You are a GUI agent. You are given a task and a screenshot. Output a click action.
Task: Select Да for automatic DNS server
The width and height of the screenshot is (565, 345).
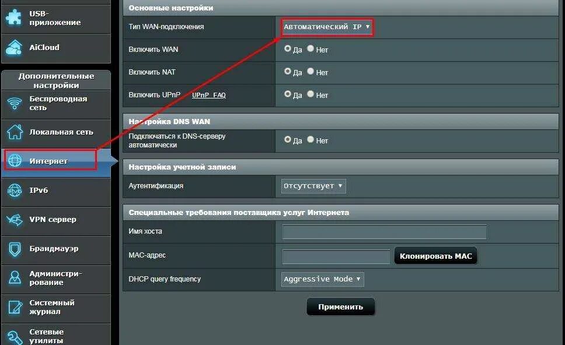click(288, 139)
